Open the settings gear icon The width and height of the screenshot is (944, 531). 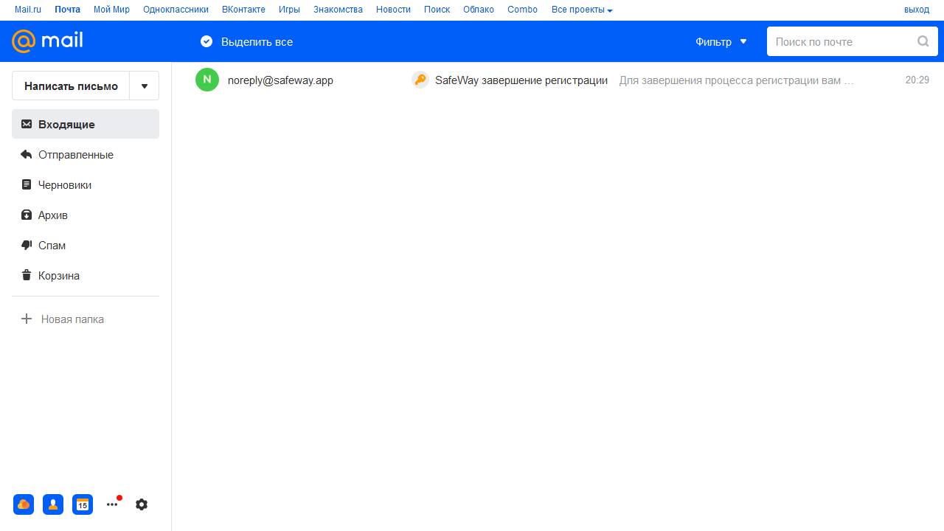coord(142,504)
